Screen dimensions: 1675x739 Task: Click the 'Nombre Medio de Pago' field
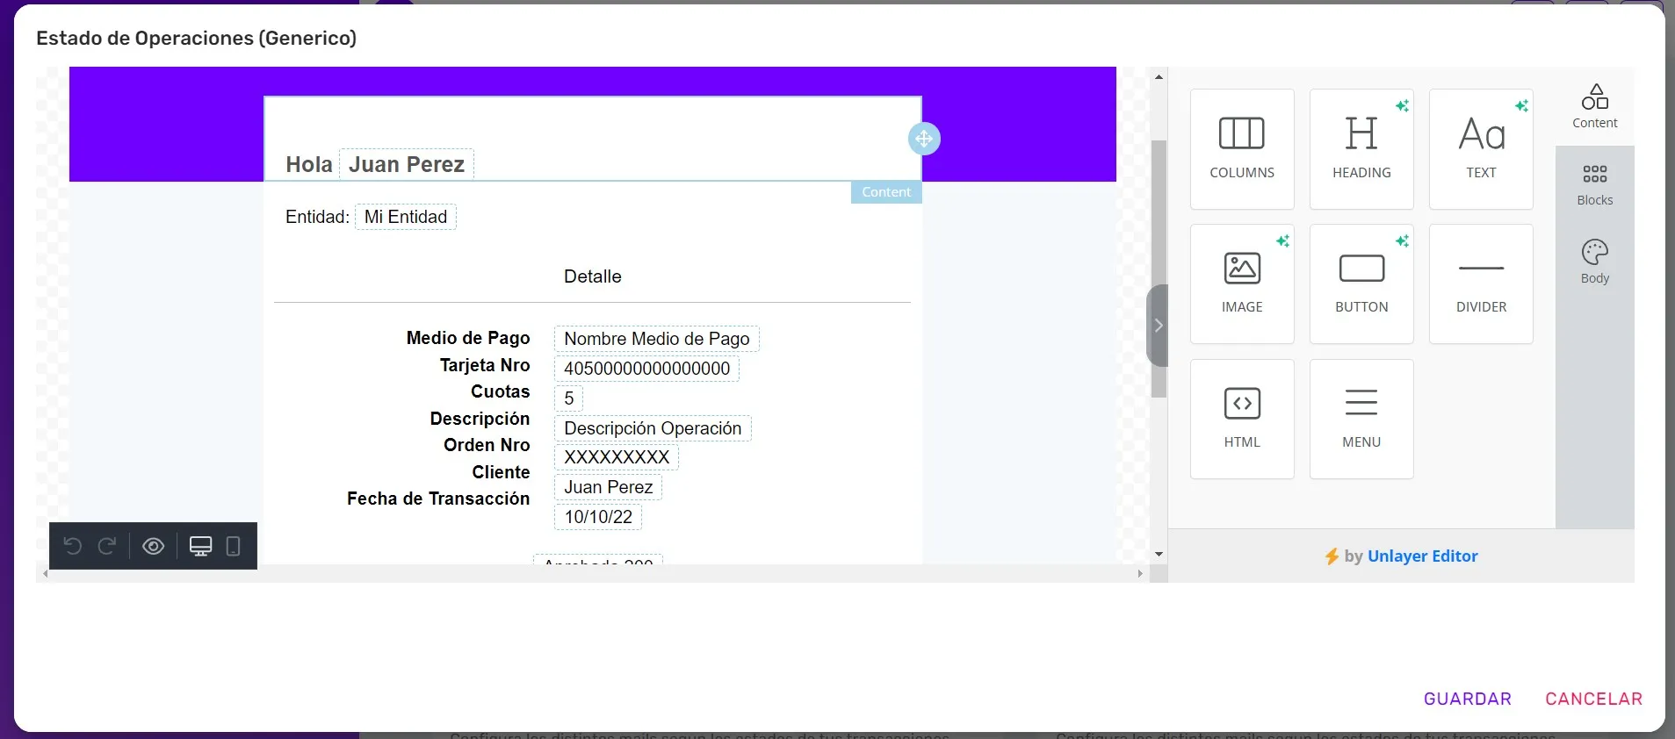coord(657,339)
